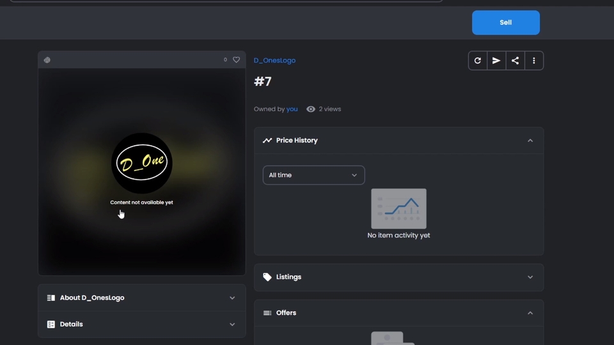Favorite the item with the heart icon
614x345 pixels.
[x=236, y=60]
